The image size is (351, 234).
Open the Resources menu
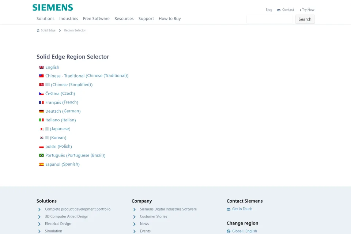tap(124, 19)
